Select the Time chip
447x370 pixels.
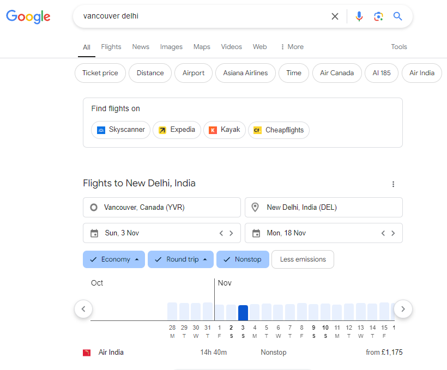click(x=294, y=73)
